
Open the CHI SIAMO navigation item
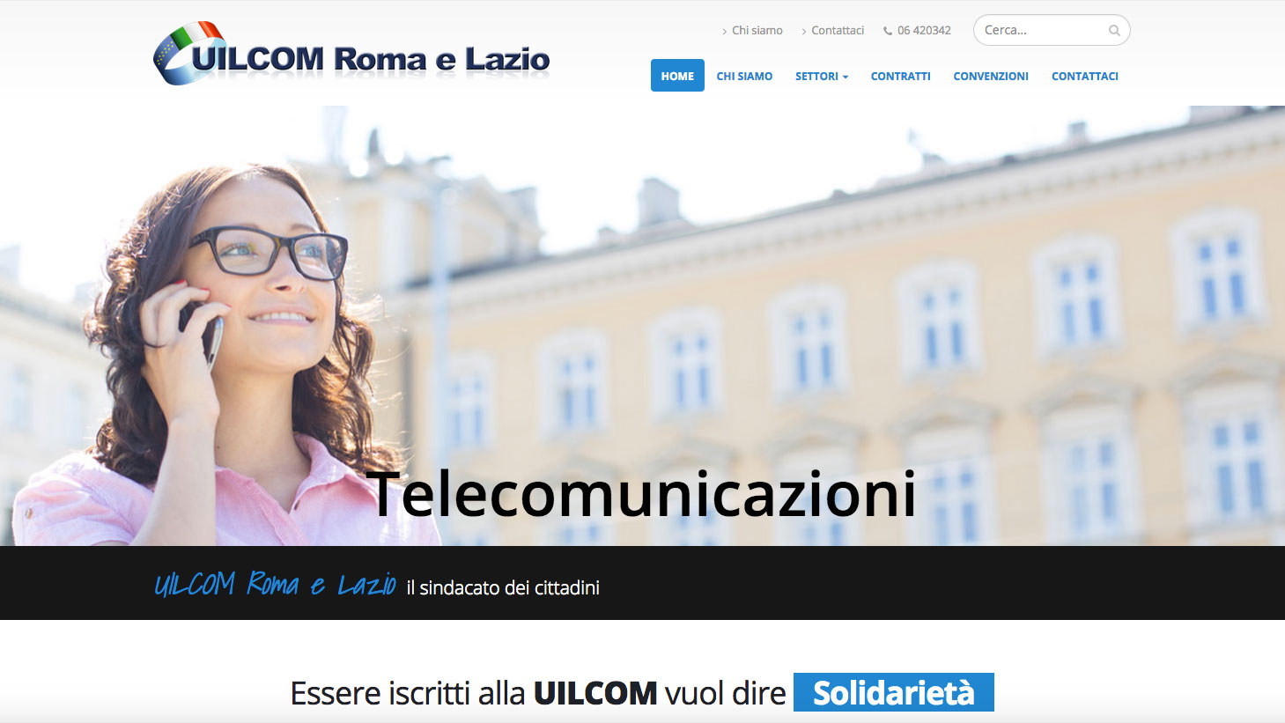744,76
